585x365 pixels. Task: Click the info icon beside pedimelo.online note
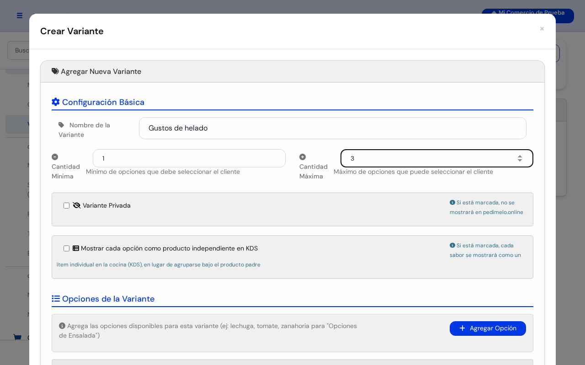point(452,203)
